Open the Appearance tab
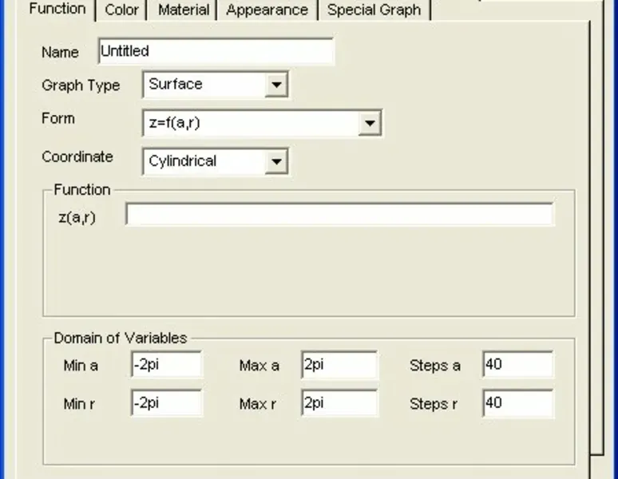This screenshot has height=479, width=618. tap(267, 10)
